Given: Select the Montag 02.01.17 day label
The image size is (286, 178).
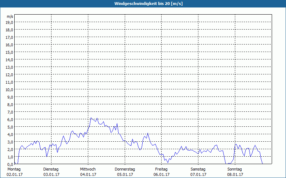Looking at the screenshot, I should pyautogui.click(x=14, y=172).
